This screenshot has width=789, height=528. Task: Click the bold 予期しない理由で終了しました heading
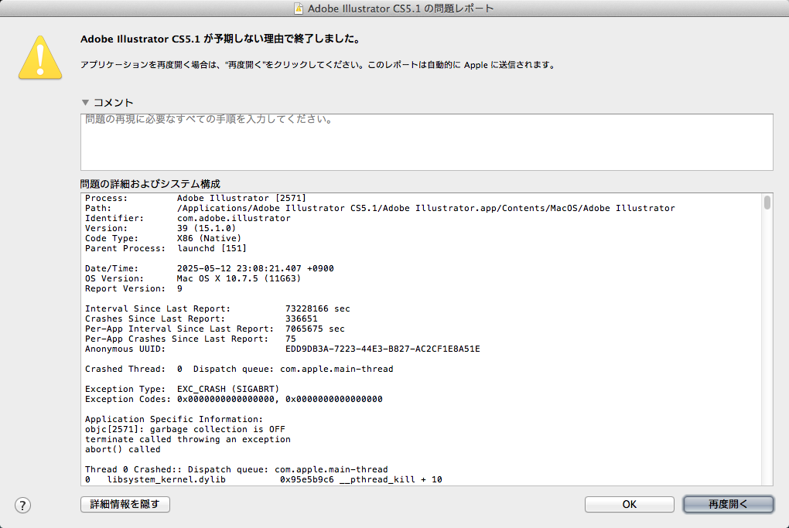[221, 39]
